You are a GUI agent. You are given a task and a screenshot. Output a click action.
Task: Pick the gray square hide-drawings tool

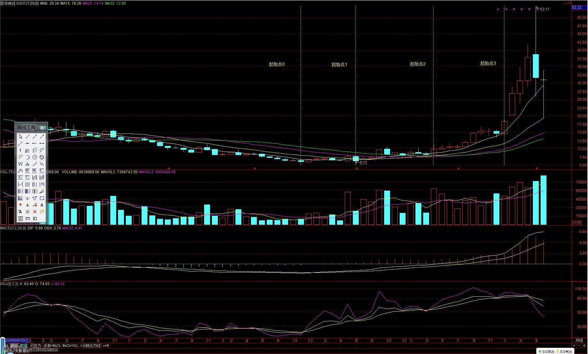[x=28, y=211]
